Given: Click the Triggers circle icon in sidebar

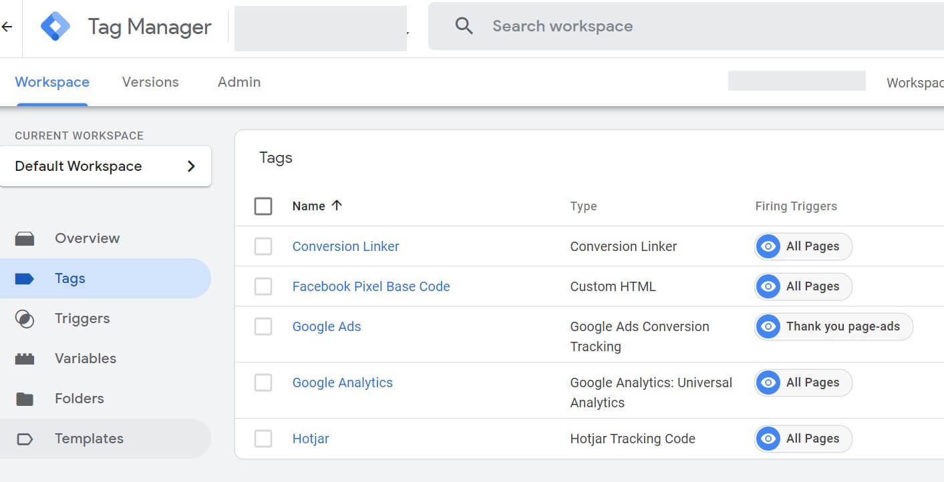Looking at the screenshot, I should click(x=25, y=318).
